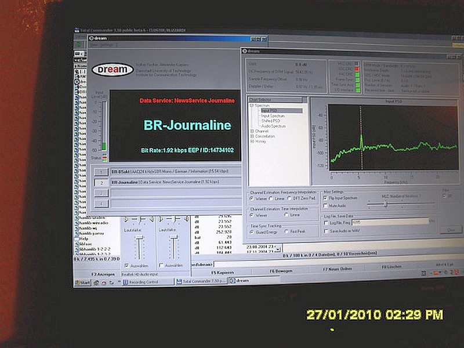The image size is (464, 348).
Task: Open the View menu in Dream main window
Action: click(94, 45)
